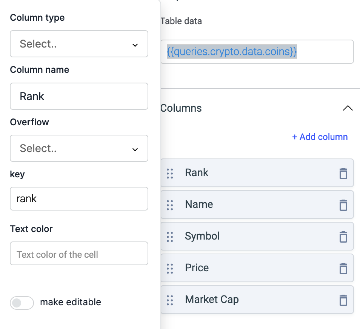
Task: Click the drag handle of the Symbol column
Action: pyautogui.click(x=170, y=237)
